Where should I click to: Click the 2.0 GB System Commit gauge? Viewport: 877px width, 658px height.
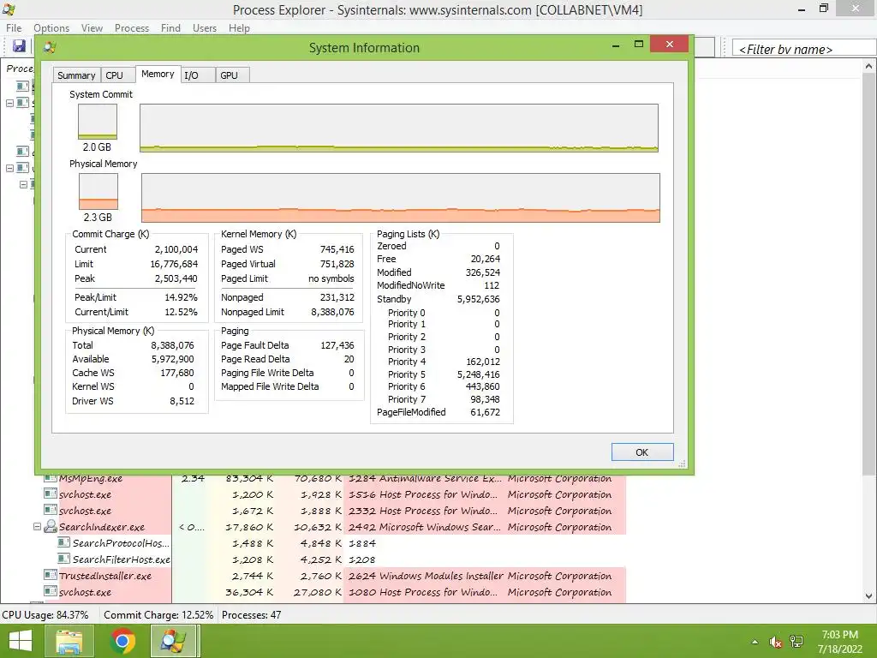pos(98,122)
